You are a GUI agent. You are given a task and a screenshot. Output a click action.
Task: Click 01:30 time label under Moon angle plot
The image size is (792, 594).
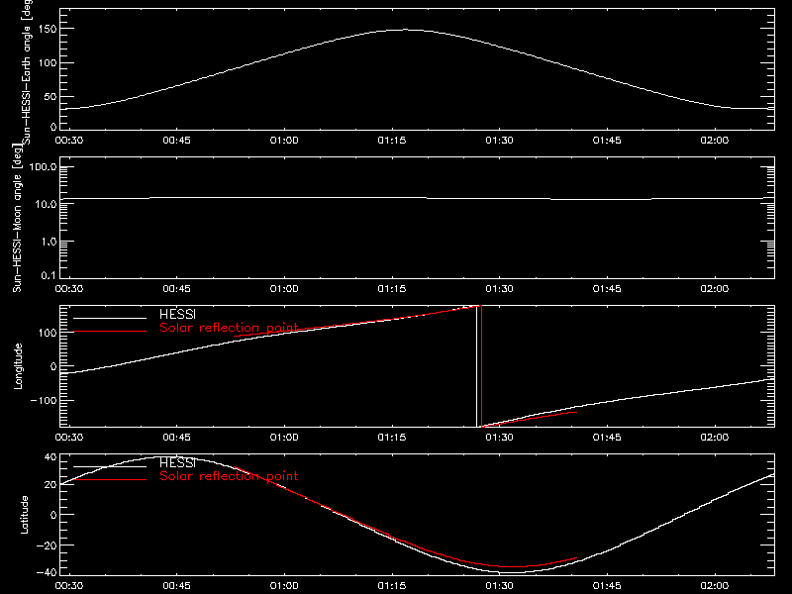tap(500, 289)
